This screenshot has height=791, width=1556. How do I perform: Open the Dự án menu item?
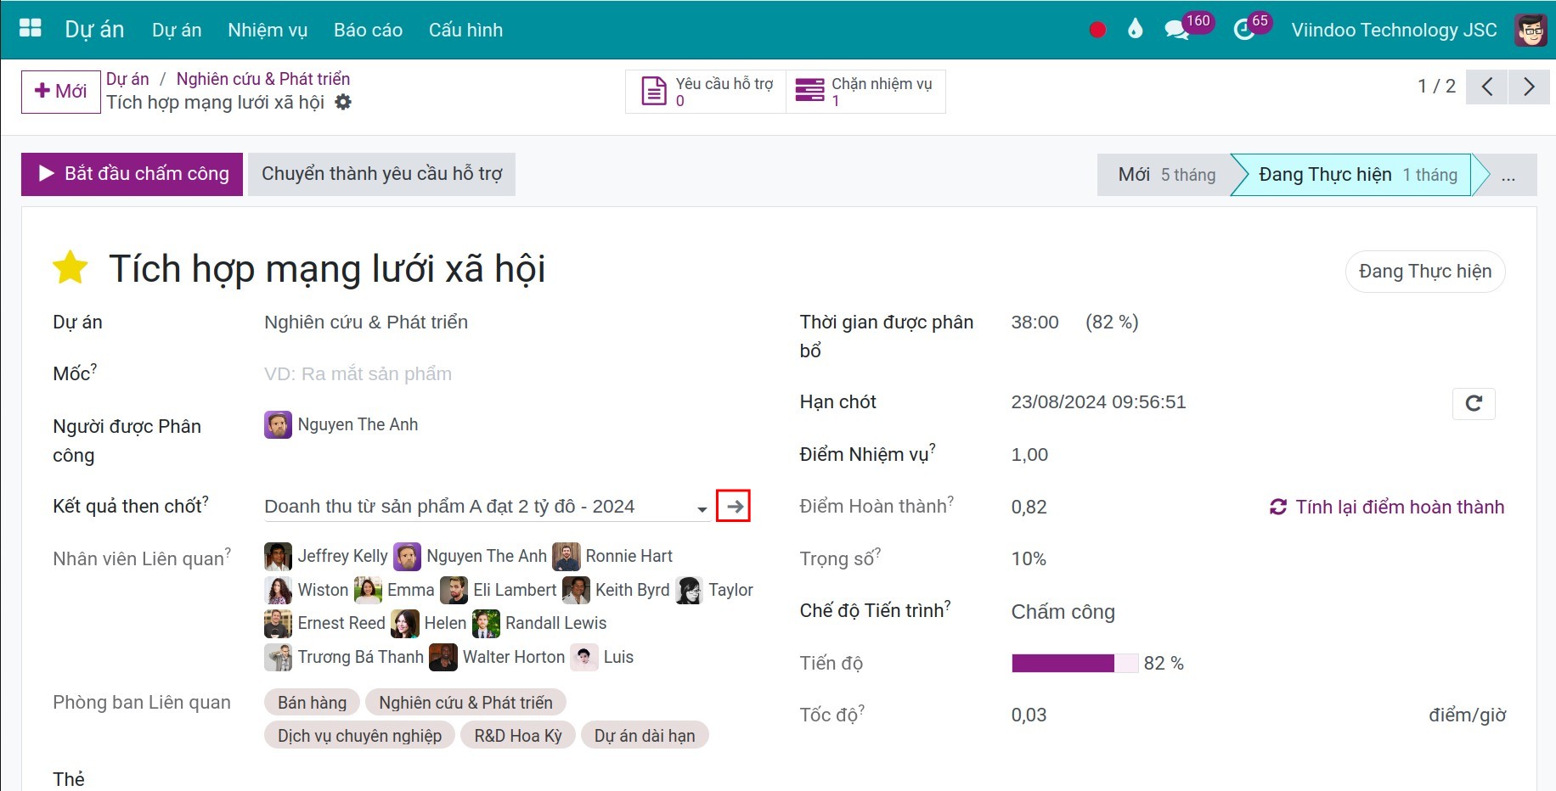click(x=177, y=30)
